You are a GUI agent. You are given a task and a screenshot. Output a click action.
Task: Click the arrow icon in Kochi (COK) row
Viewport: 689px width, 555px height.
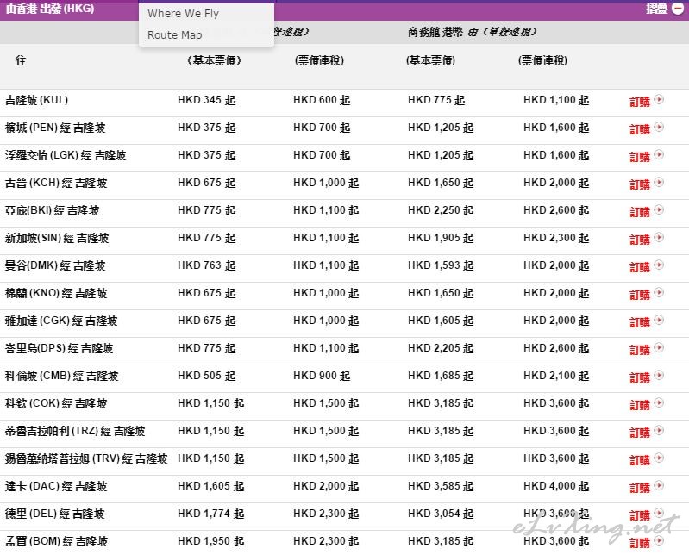click(x=659, y=403)
